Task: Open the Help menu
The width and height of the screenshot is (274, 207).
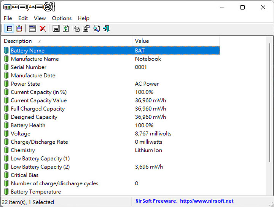Action: (x=83, y=18)
